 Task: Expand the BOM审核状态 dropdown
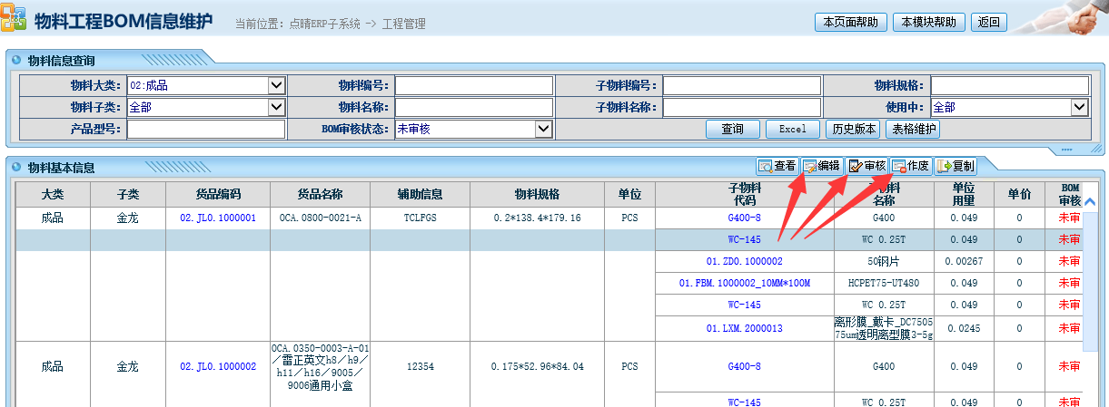click(x=544, y=130)
